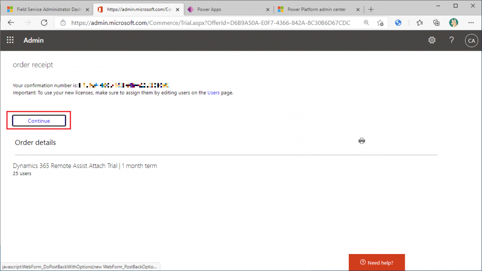Screen dimensions: 482x271
Task: Go back with browser back arrow
Action: tap(11, 23)
